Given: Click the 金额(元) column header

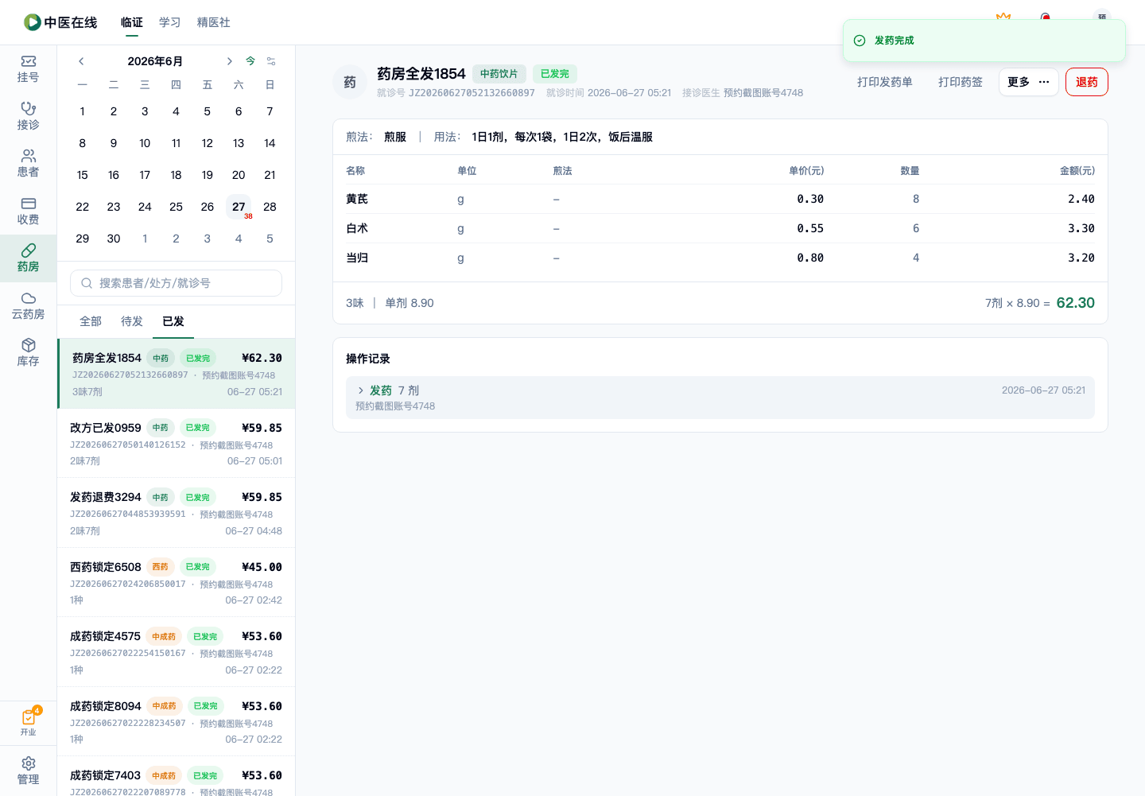Looking at the screenshot, I should [1077, 171].
